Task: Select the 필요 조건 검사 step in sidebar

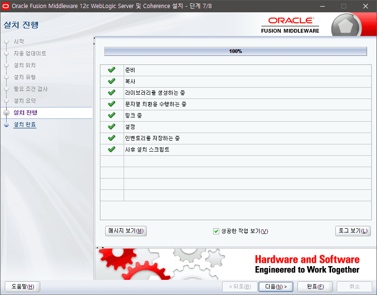Action: pyautogui.click(x=30, y=89)
